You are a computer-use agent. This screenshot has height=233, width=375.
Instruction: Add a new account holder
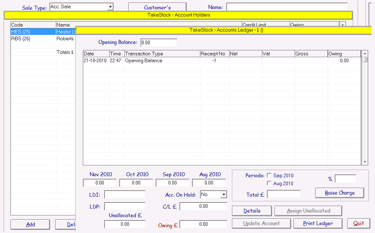tap(30, 224)
